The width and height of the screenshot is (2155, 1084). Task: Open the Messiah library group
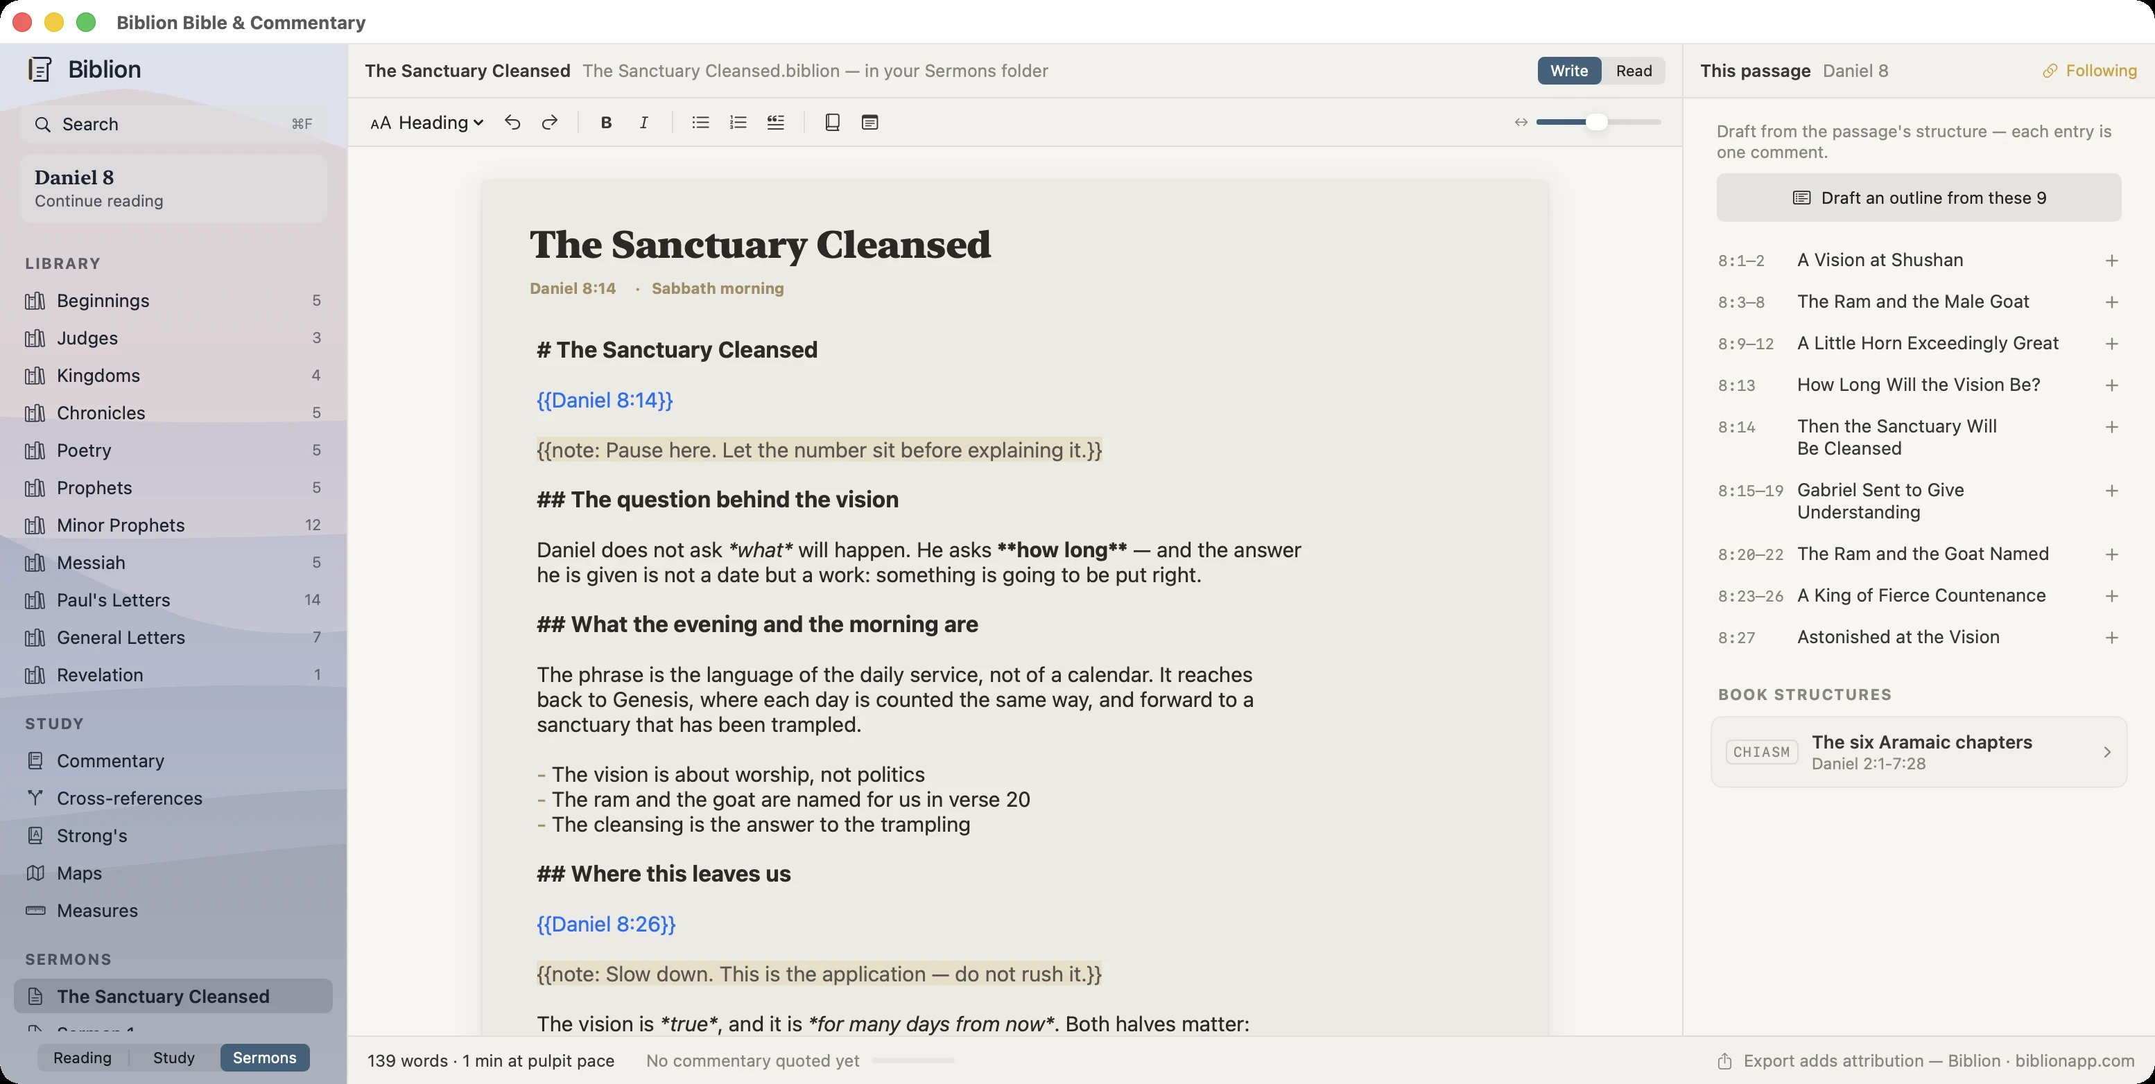(173, 563)
